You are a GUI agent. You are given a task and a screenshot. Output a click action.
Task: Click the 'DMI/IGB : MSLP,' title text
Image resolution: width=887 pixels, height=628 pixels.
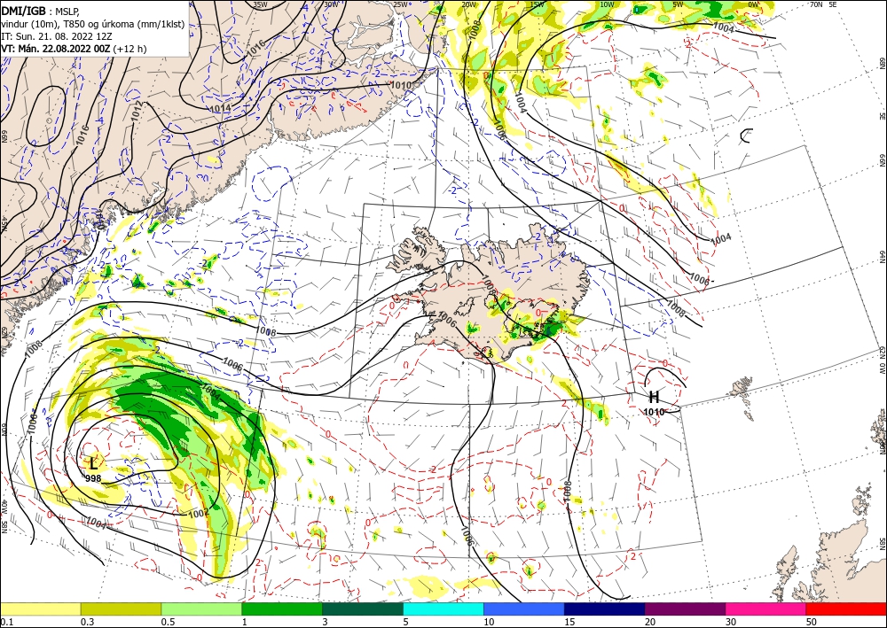(x=41, y=10)
